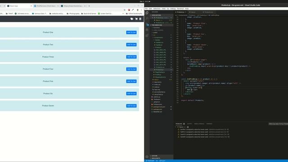Switch to the Output panel tab
Image resolution: width=288 pixels, height=162 pixels.
click(189, 124)
